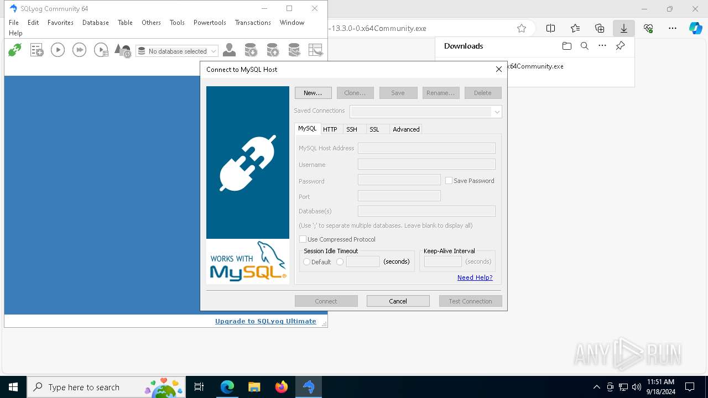
Task: Click Edge split screen icon
Action: 550,28
